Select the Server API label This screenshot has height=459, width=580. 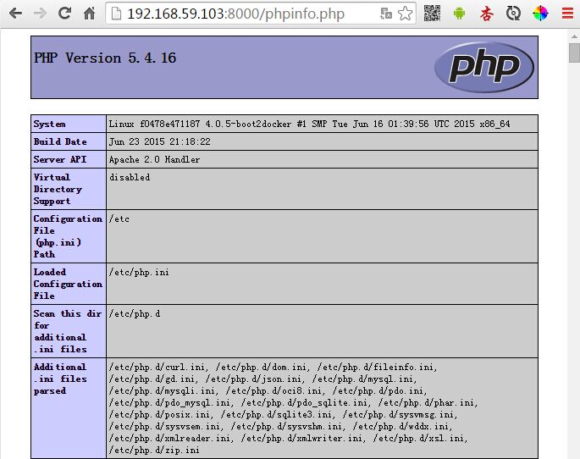click(60, 159)
